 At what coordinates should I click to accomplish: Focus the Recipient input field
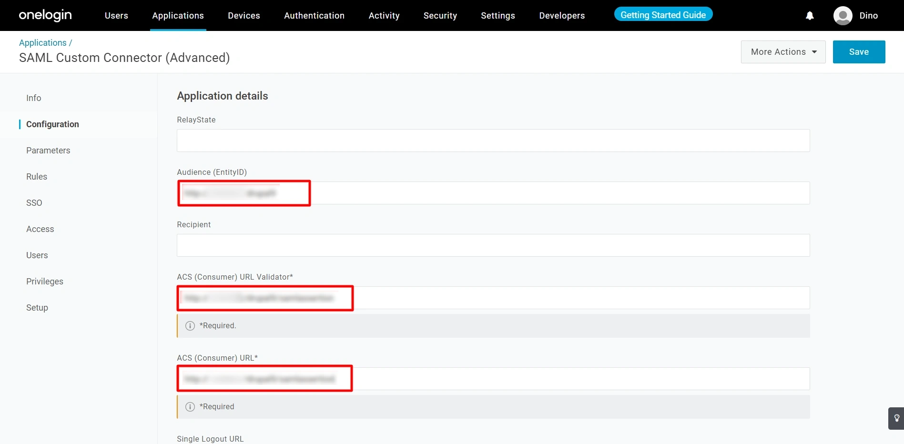(x=493, y=245)
